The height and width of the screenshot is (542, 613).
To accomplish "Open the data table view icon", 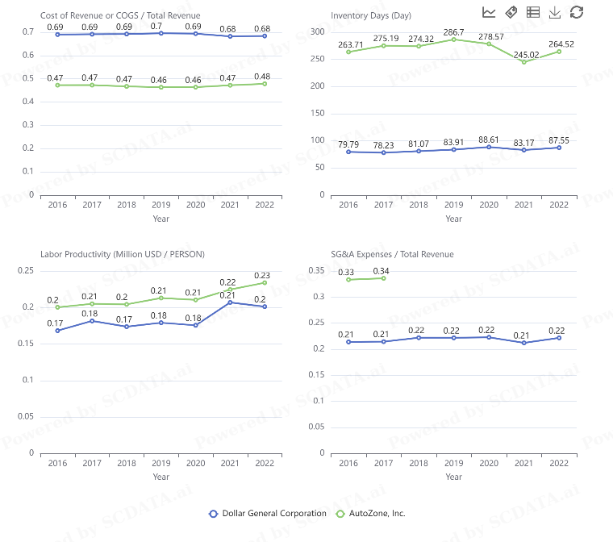I will pos(532,12).
